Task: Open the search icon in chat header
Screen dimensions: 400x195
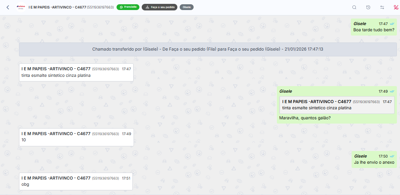Action: pyautogui.click(x=354, y=7)
